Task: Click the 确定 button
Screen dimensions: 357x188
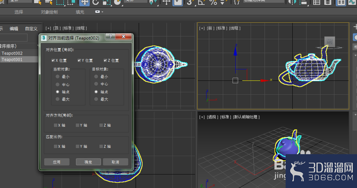Action: 88,162
